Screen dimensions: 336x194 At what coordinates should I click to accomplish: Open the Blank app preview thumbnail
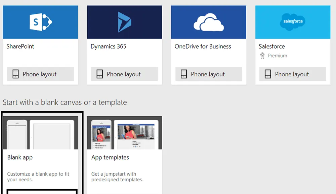pyautogui.click(x=40, y=133)
